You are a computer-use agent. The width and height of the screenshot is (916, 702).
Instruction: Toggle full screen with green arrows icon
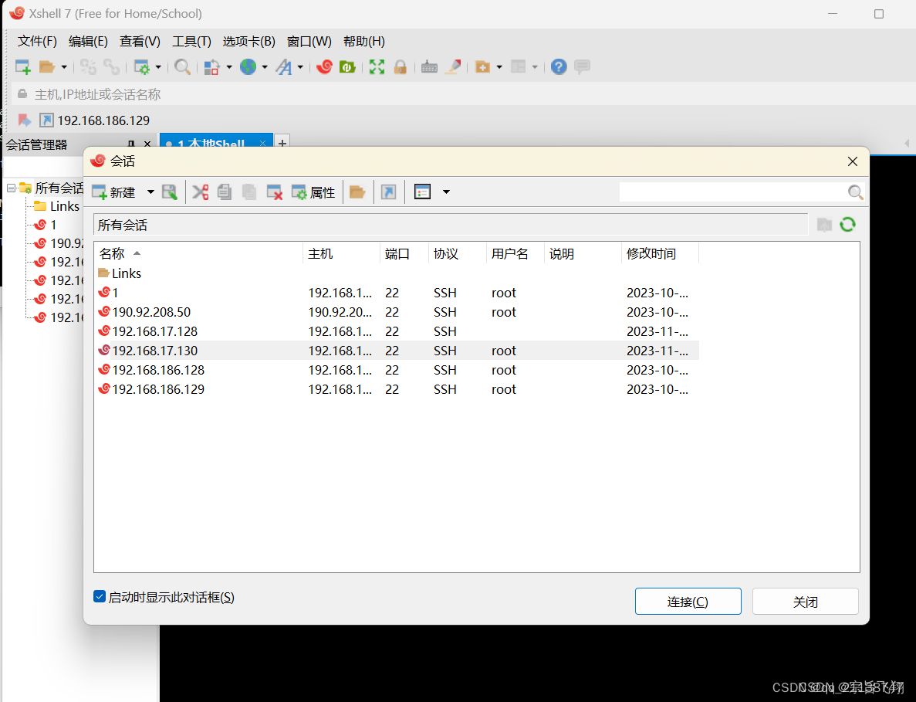click(377, 66)
